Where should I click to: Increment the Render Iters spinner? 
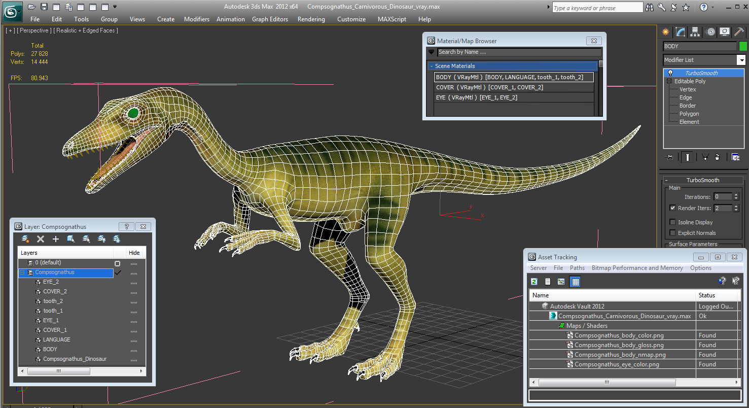tap(737, 206)
